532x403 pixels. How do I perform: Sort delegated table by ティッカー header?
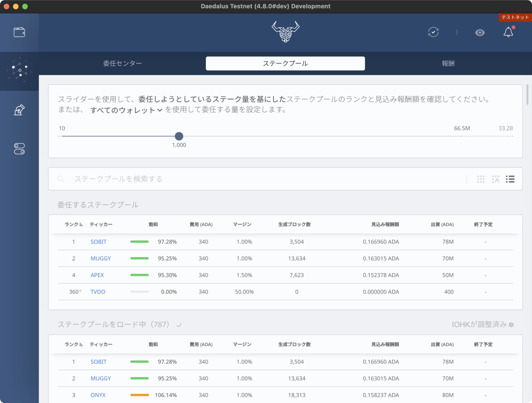click(101, 224)
